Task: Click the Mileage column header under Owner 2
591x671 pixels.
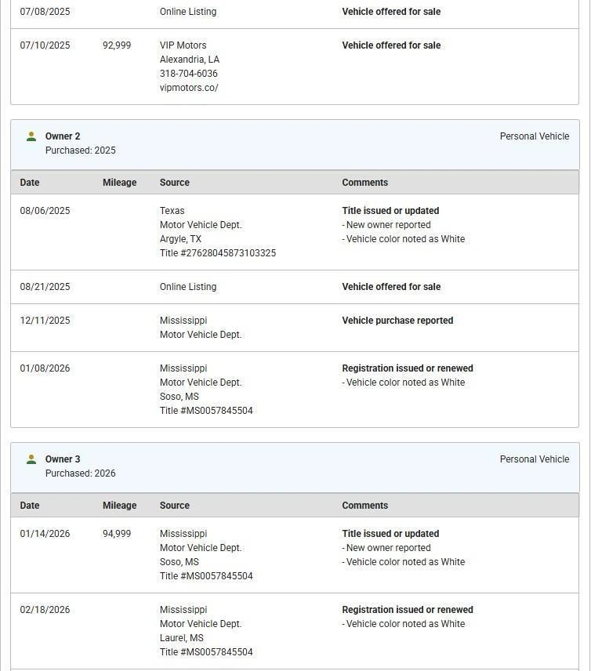Action: 119,183
